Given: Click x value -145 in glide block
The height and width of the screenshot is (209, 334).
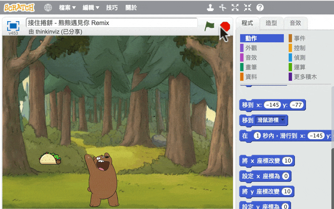Looking at the screenshot, I should coord(316,136).
